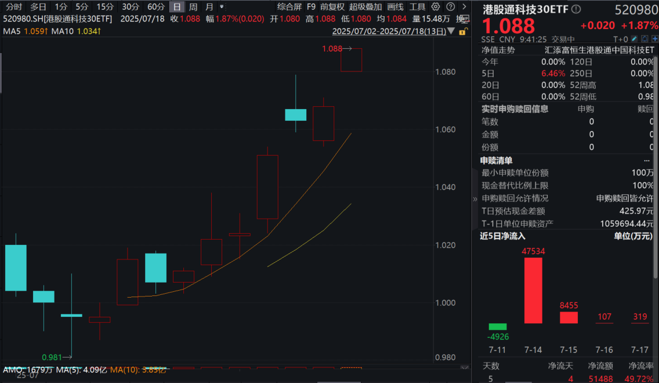Screen dimensions: 659x383
Task: Open the 工具 tools menu
Action: pos(416,6)
